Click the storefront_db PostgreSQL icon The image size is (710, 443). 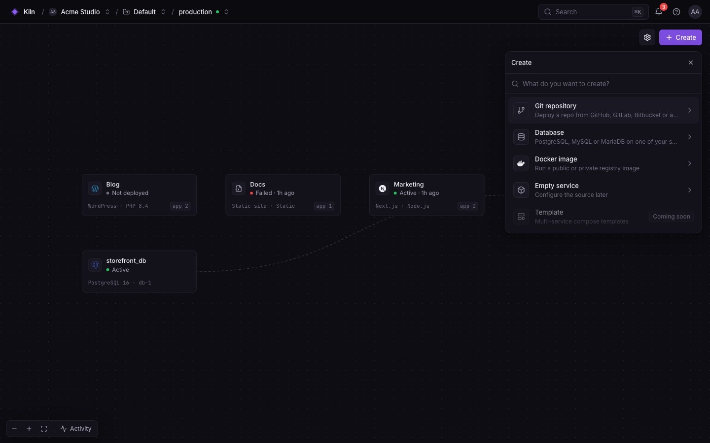[x=95, y=265]
